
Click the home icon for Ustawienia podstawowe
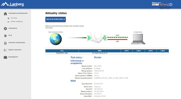(x=5, y=14)
